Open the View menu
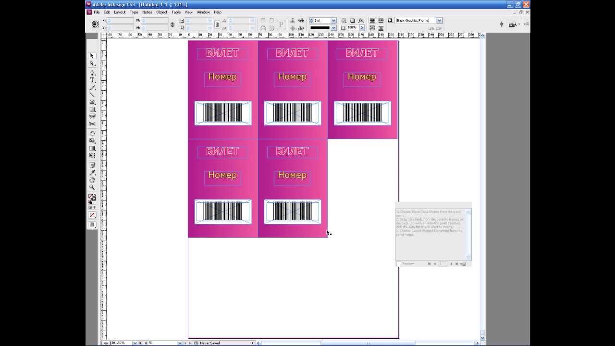The image size is (615, 346). pyautogui.click(x=189, y=12)
